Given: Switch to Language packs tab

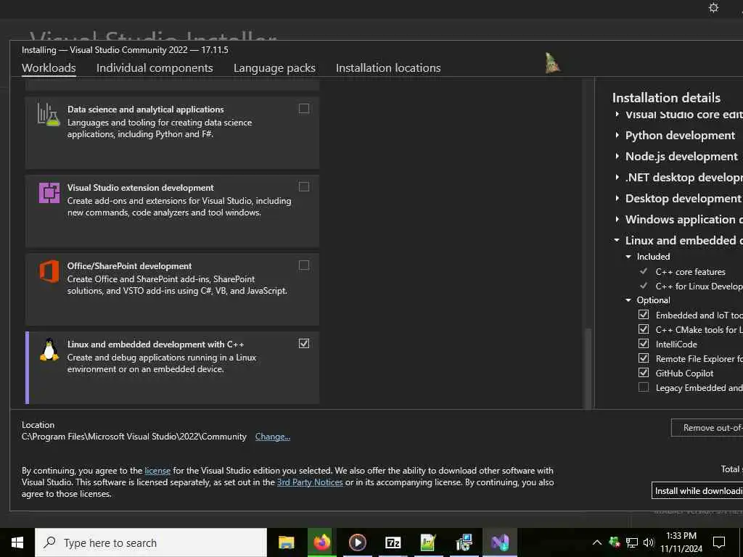Looking at the screenshot, I should tap(274, 67).
